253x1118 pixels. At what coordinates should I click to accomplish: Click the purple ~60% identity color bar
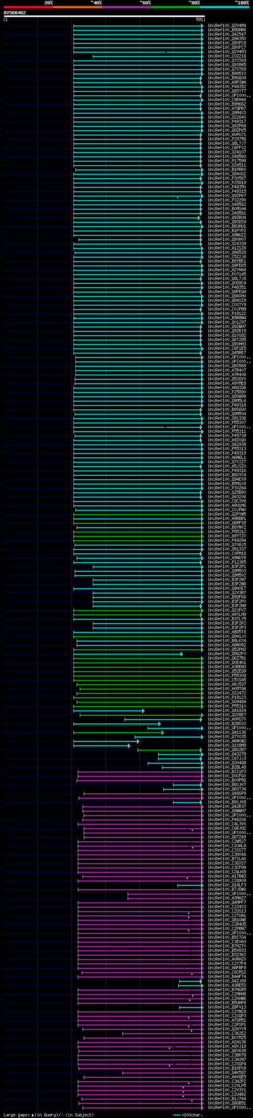126,7
